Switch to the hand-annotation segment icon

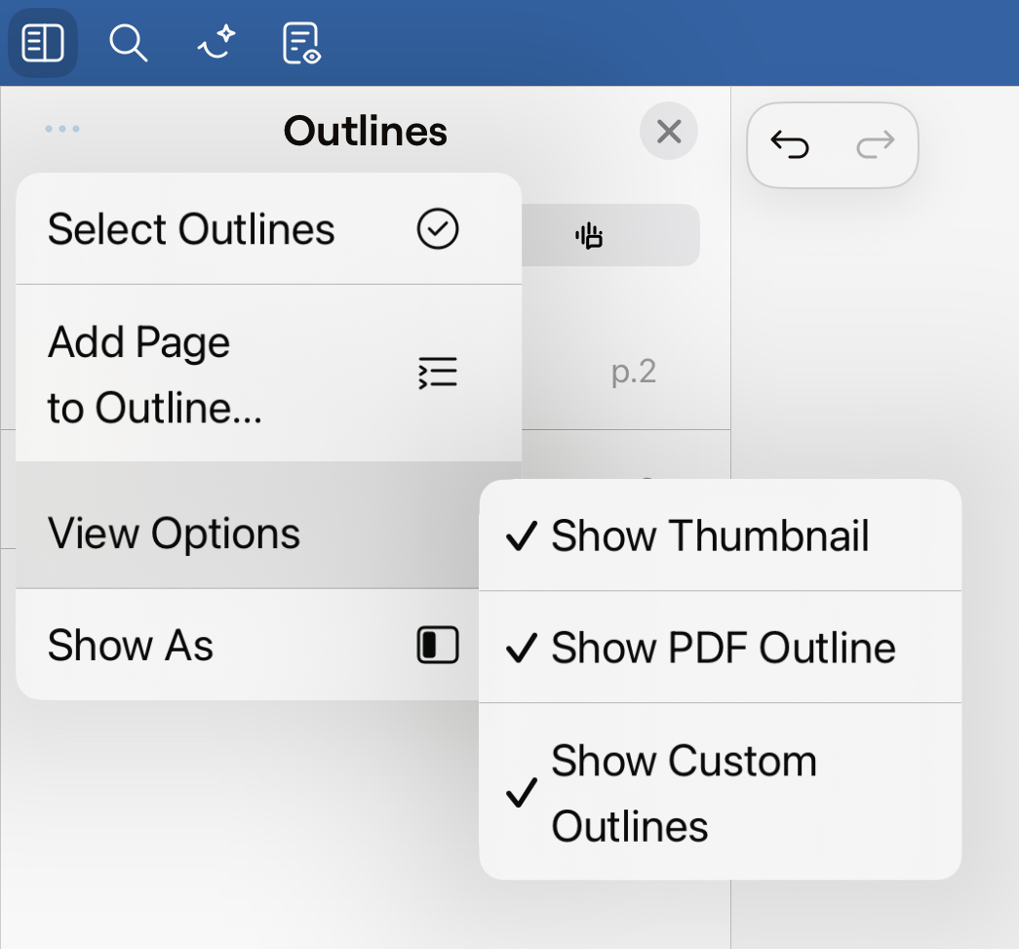pyautogui.click(x=589, y=235)
